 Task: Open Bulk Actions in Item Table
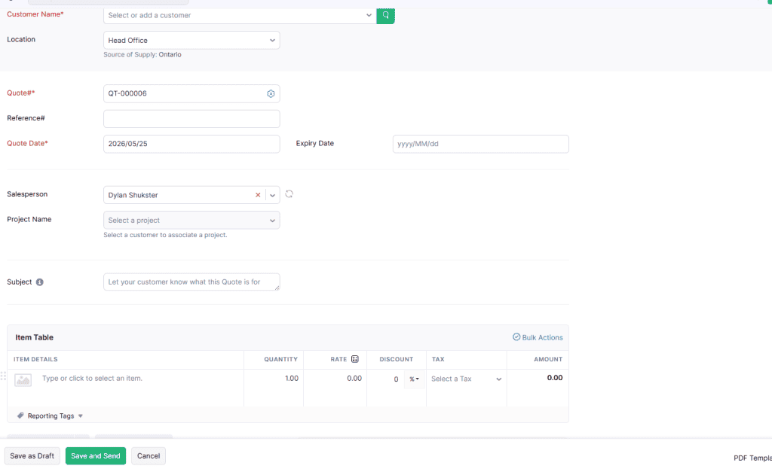(x=538, y=337)
